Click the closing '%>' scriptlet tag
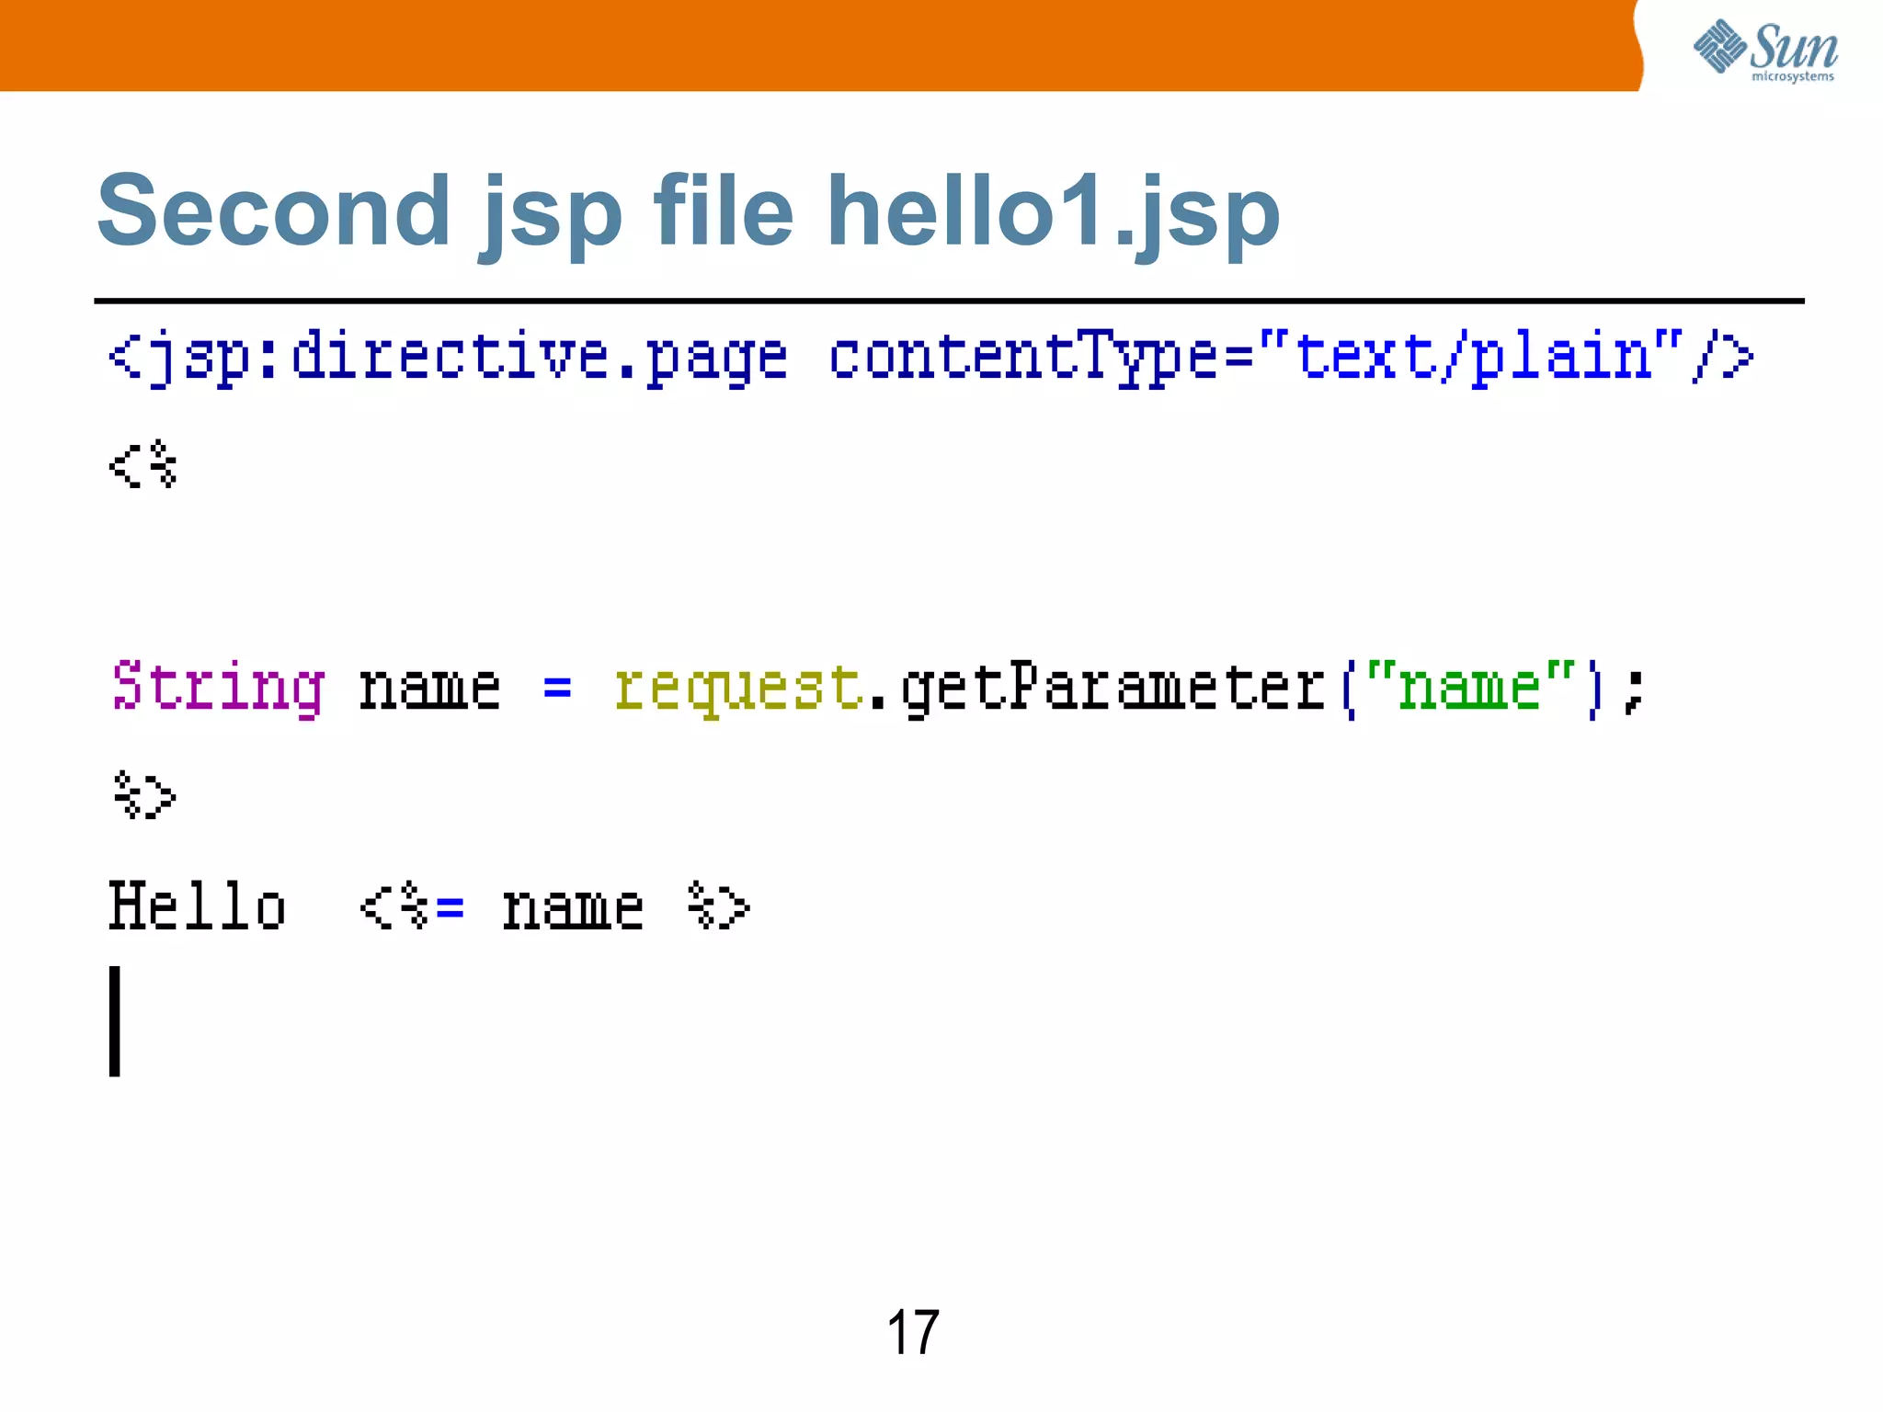Viewport: 1883px width, 1412px height. tap(144, 795)
